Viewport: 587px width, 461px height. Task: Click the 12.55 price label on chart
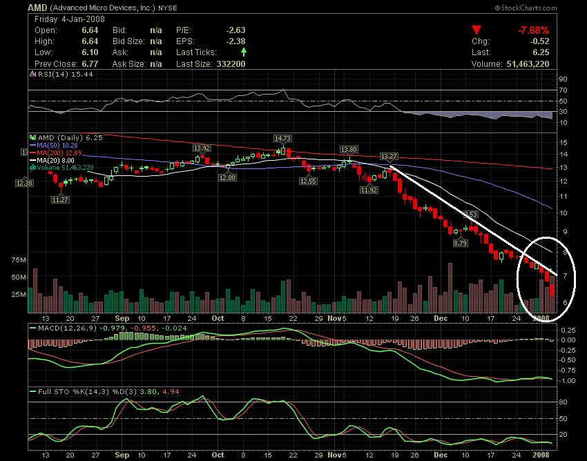(x=308, y=181)
